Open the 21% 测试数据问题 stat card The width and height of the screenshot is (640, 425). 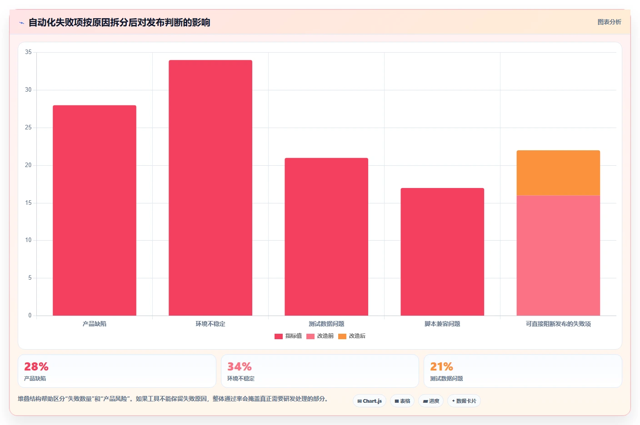[523, 371]
